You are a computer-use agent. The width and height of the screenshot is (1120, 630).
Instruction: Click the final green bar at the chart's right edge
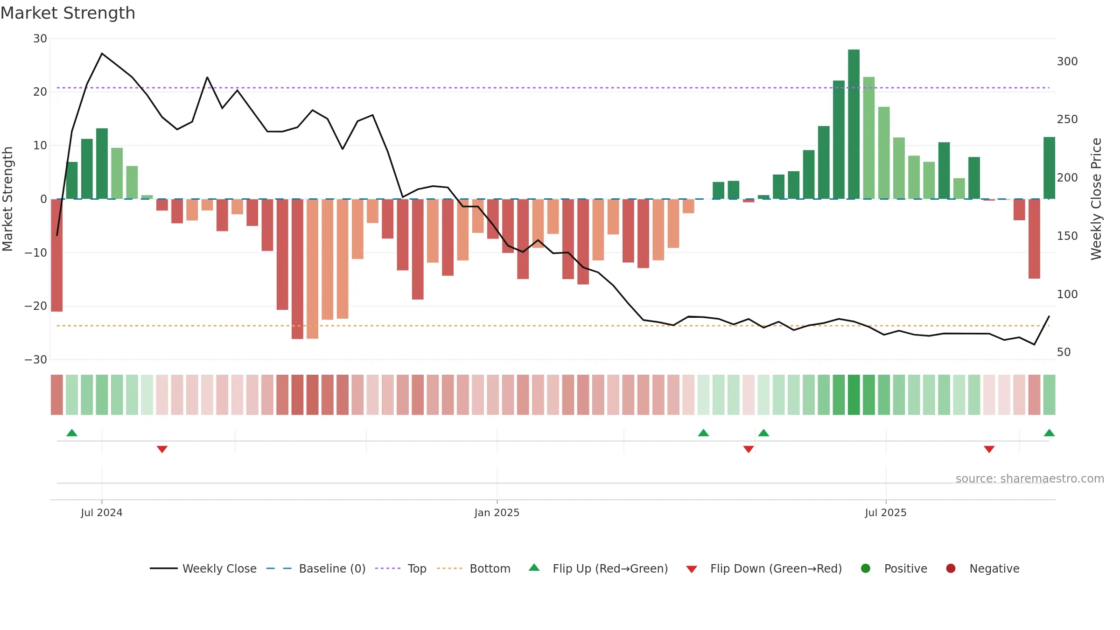[1049, 168]
